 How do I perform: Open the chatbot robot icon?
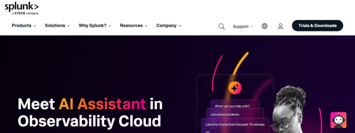point(338,120)
